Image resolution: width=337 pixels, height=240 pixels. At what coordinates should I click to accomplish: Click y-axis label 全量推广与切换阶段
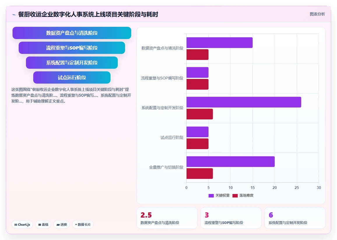[x=166, y=167]
